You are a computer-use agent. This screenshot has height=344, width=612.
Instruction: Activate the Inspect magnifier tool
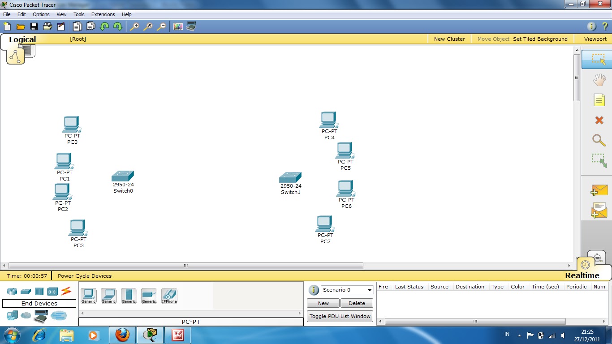tap(599, 140)
